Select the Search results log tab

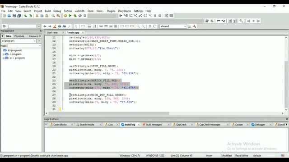click(x=87, y=125)
